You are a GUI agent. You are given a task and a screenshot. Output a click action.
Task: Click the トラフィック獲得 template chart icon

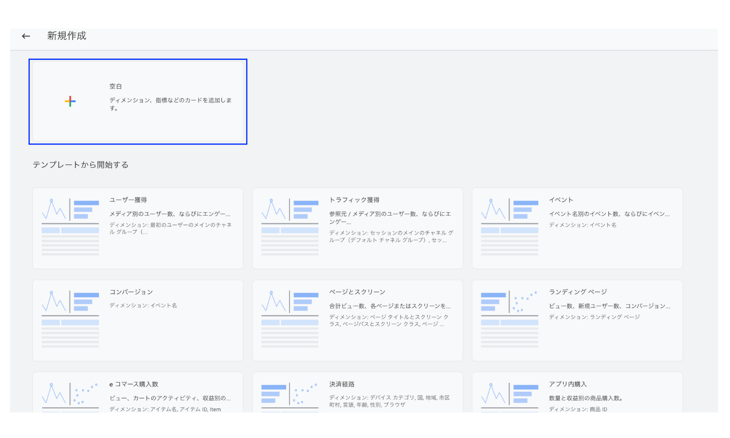point(290,227)
